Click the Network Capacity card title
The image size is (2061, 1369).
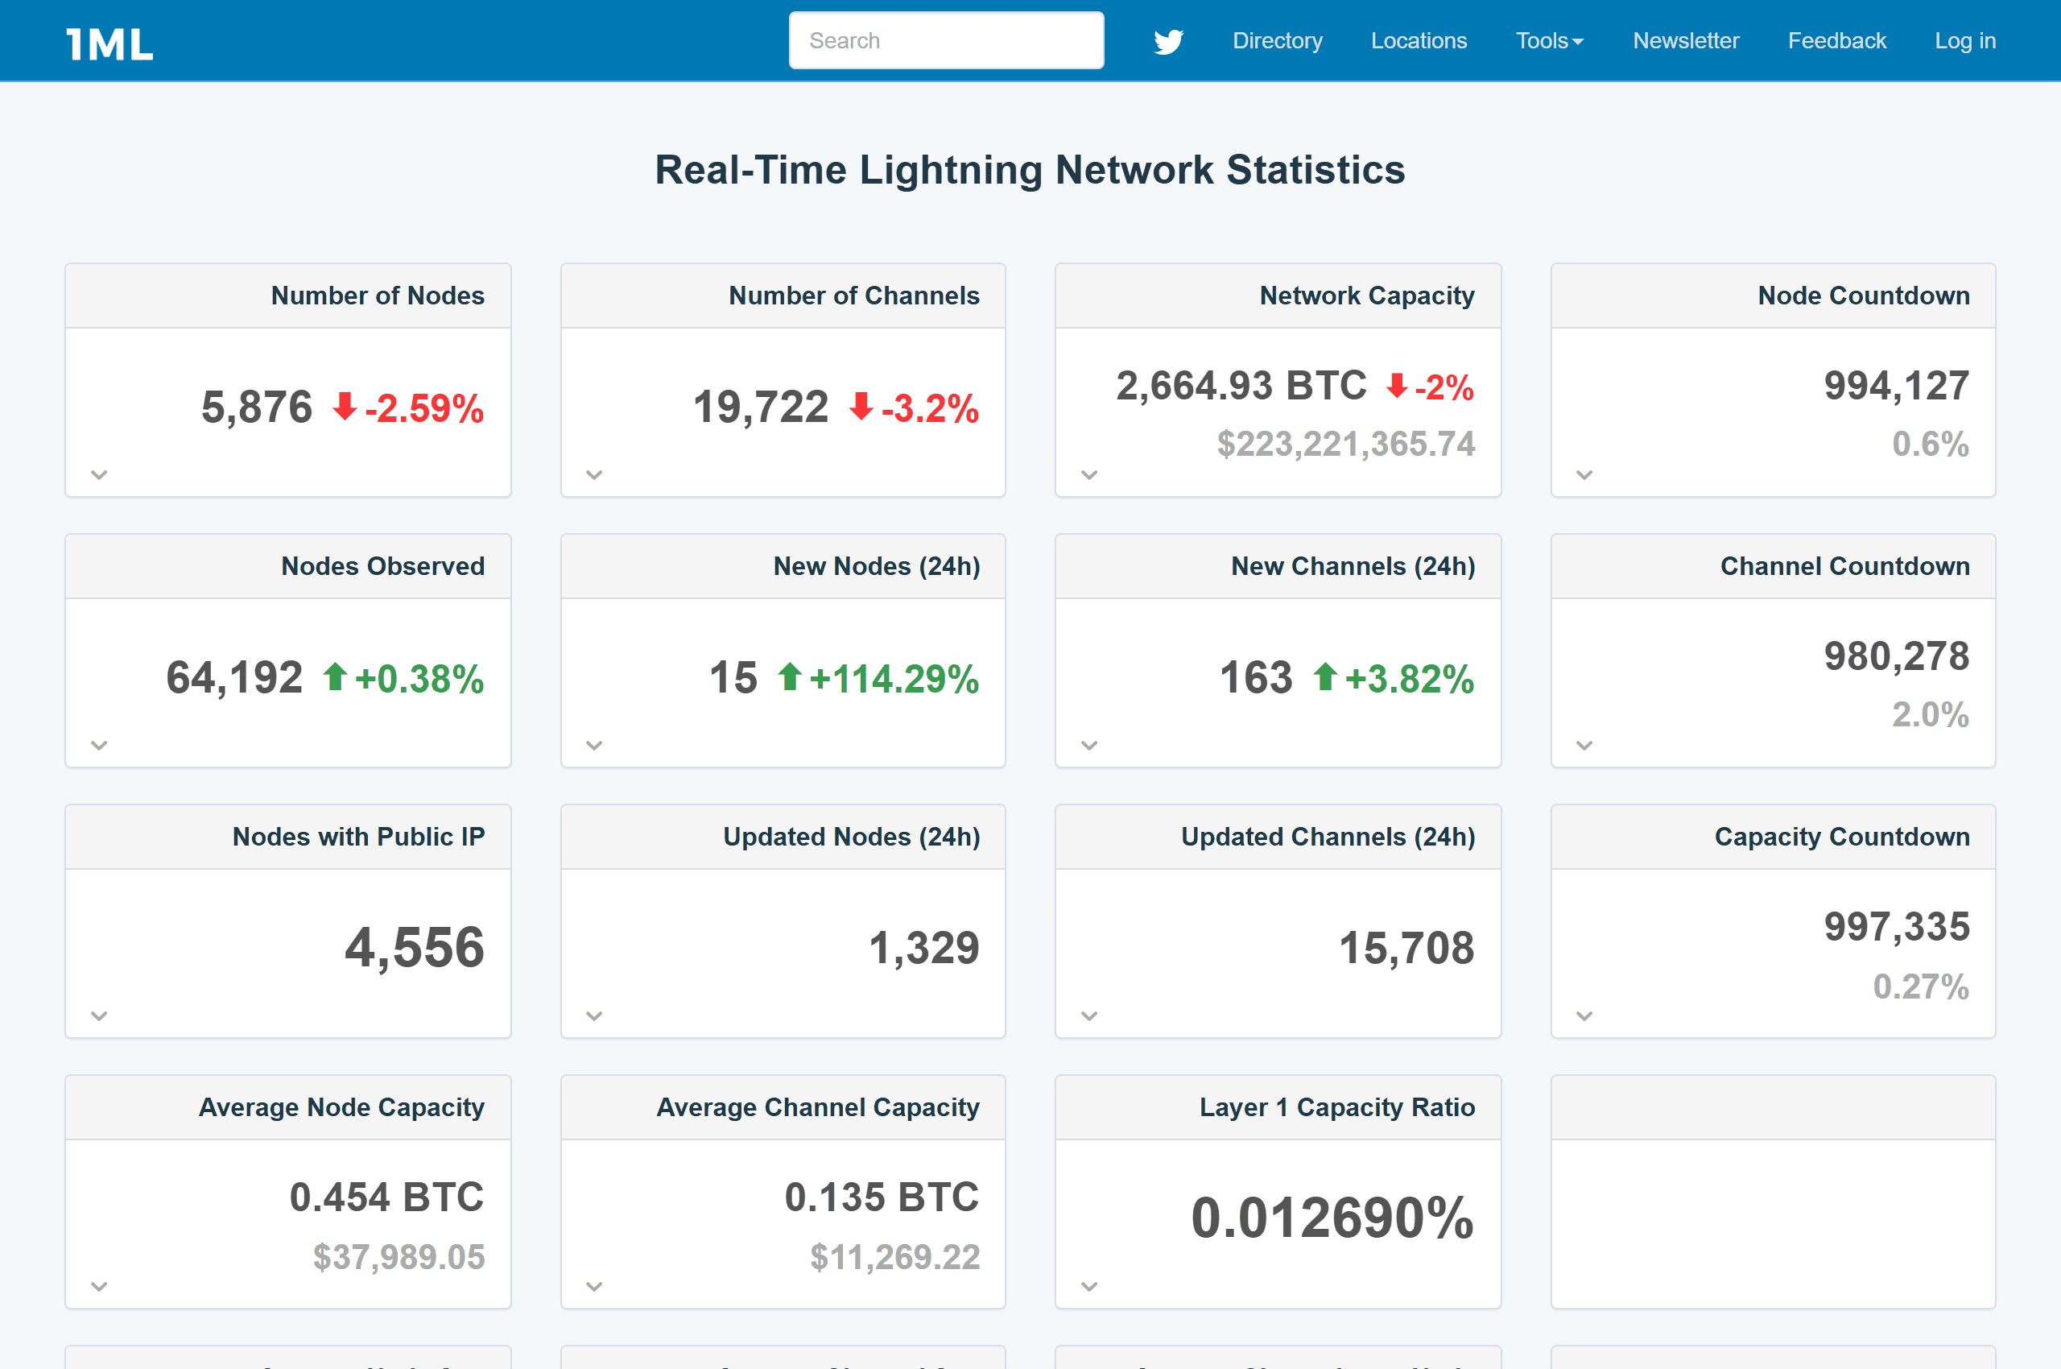(x=1367, y=296)
